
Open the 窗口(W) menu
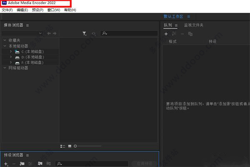coord(54,10)
